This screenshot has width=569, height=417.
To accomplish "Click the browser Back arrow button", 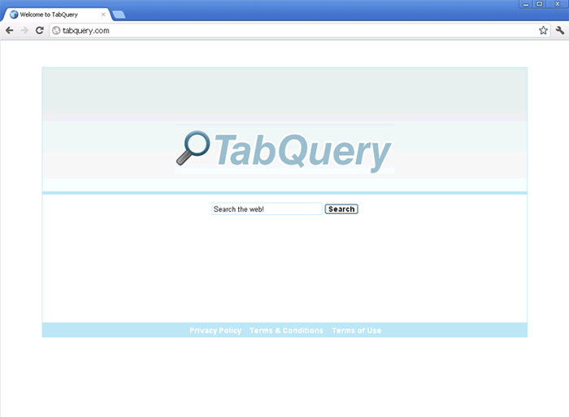I will [9, 30].
